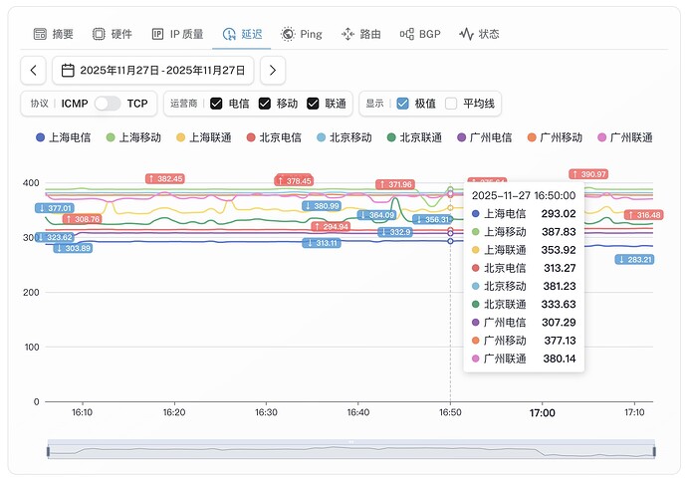The image size is (687, 480).
Task: Go to previous date with left chevron
Action: click(x=33, y=70)
